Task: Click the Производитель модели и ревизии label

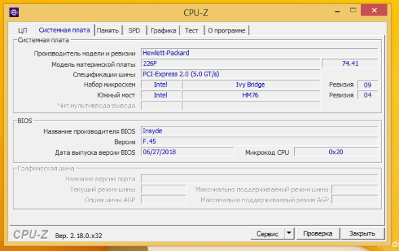Action: (85, 53)
